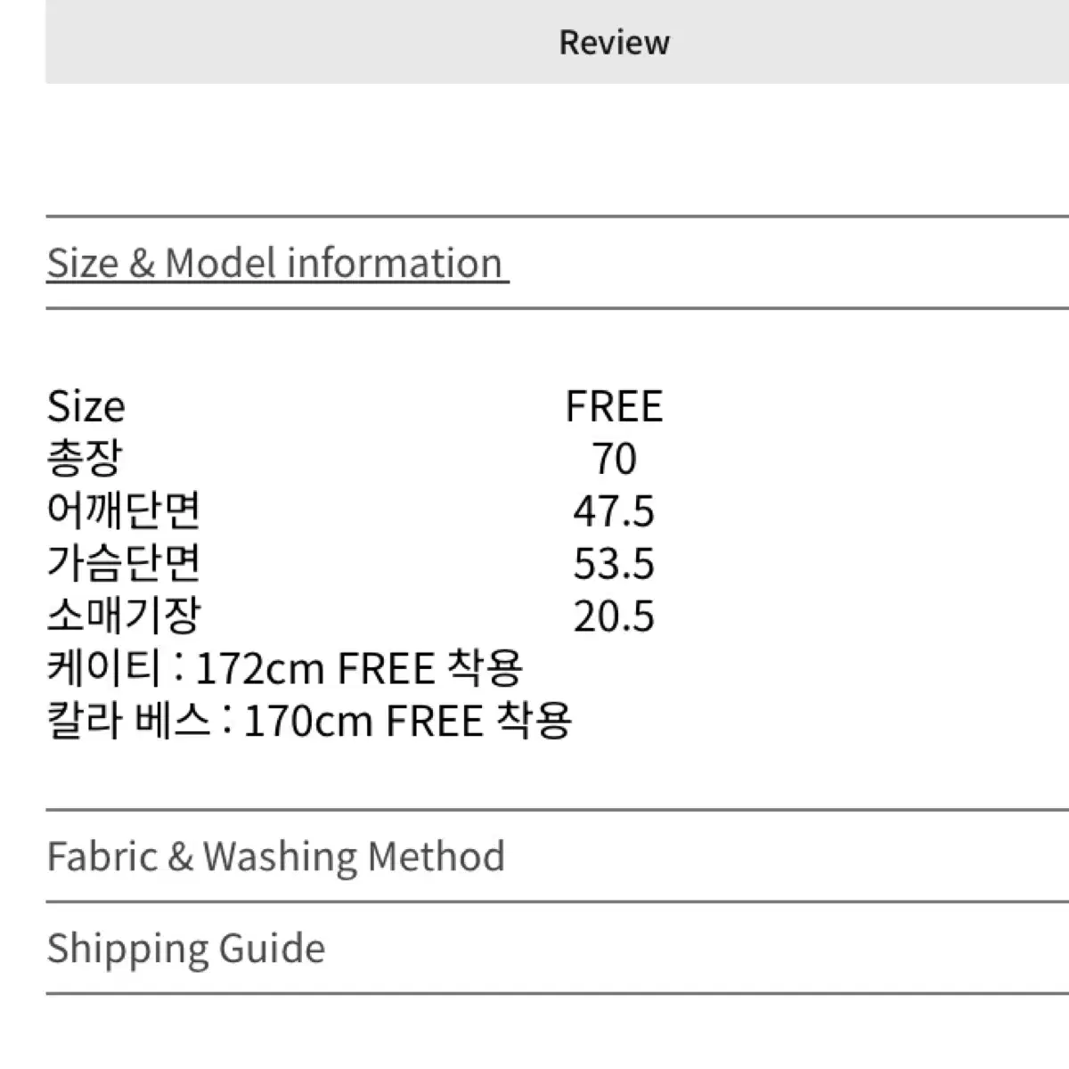The height and width of the screenshot is (1069, 1069).
Task: Select the 소매기장 sleeve length label
Action: tap(124, 616)
